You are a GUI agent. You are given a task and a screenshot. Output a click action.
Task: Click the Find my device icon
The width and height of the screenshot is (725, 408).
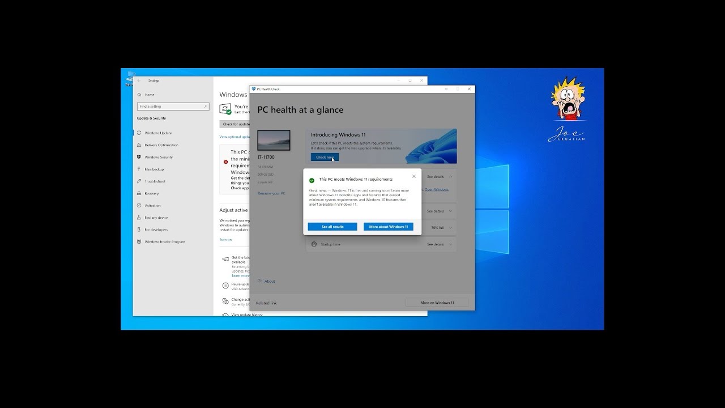tap(139, 218)
